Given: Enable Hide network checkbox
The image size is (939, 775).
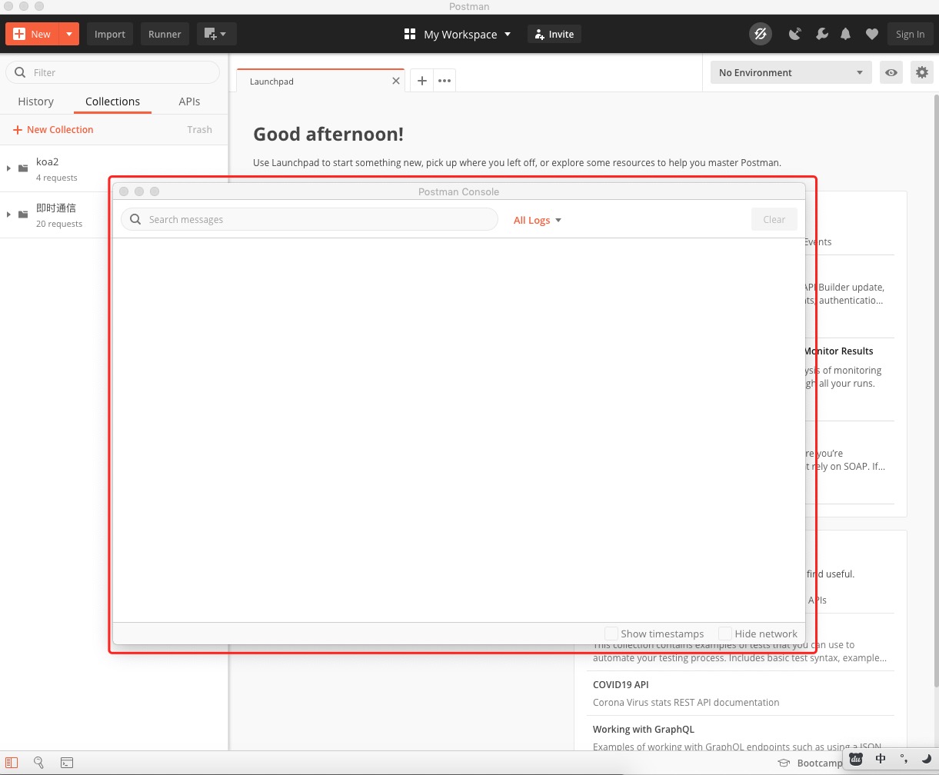Looking at the screenshot, I should (x=724, y=634).
